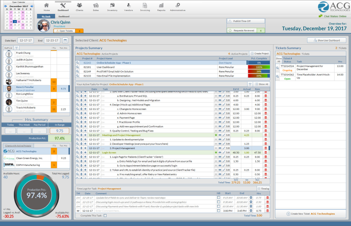Click staff list filter funnel icon
Viewport: 351px width, 226px height.
tap(16, 48)
